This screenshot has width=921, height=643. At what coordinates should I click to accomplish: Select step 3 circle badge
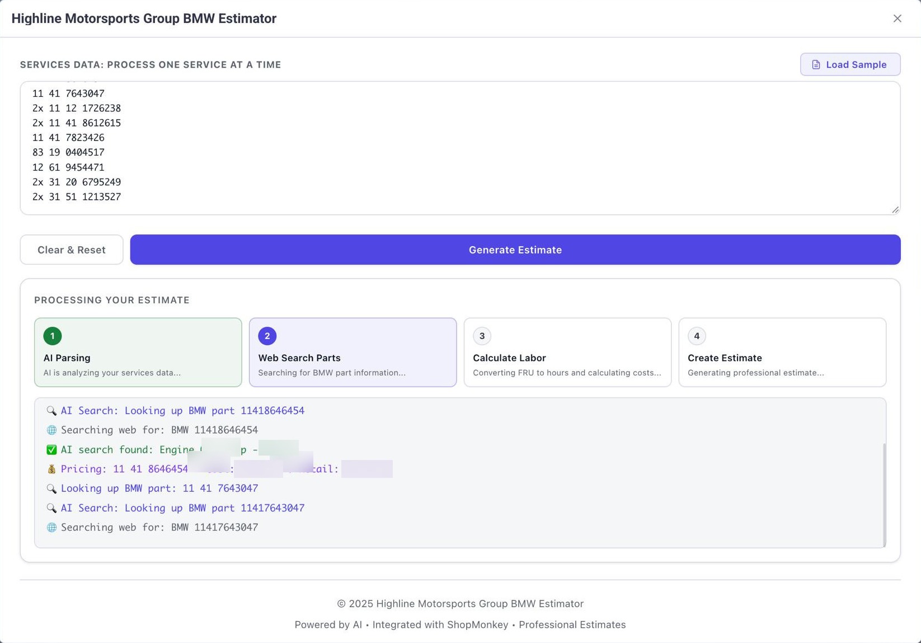pos(482,336)
